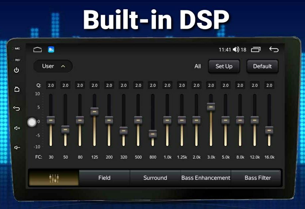Switch to the Surround tab
305x209 pixels.
point(155,178)
